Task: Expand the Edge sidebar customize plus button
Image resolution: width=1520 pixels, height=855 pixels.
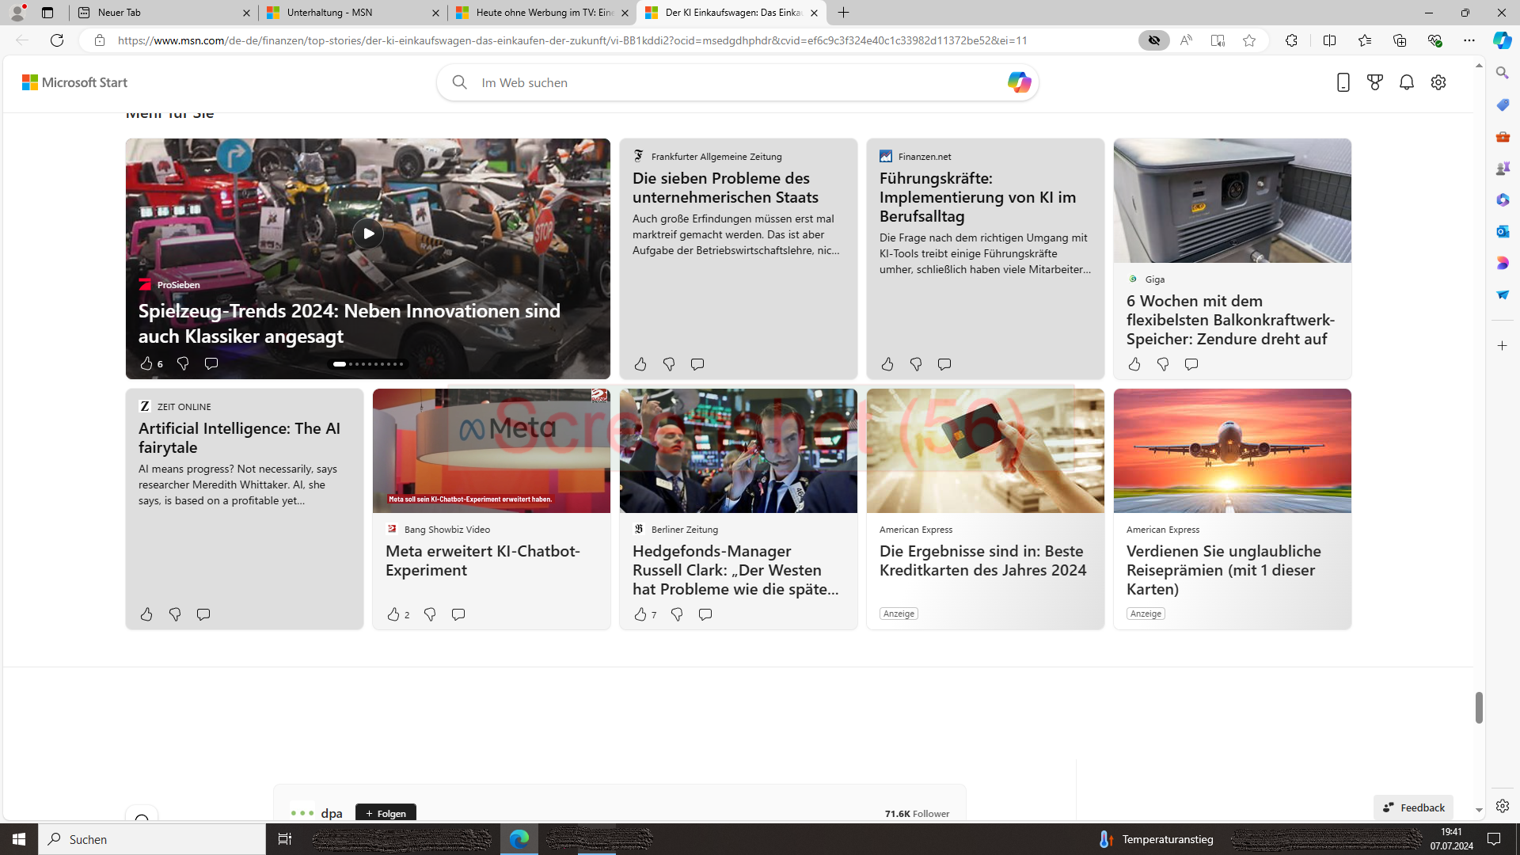Action: 1503,346
